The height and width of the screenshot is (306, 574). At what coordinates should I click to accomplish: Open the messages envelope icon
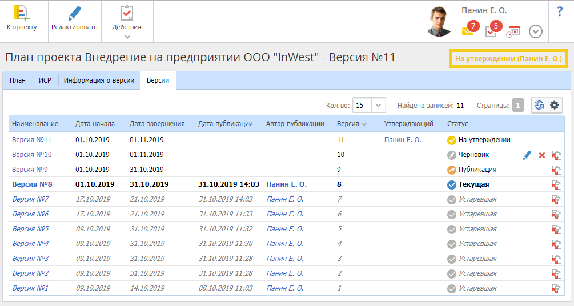pos(468,31)
